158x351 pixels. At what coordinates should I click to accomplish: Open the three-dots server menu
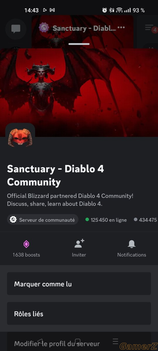click(121, 27)
